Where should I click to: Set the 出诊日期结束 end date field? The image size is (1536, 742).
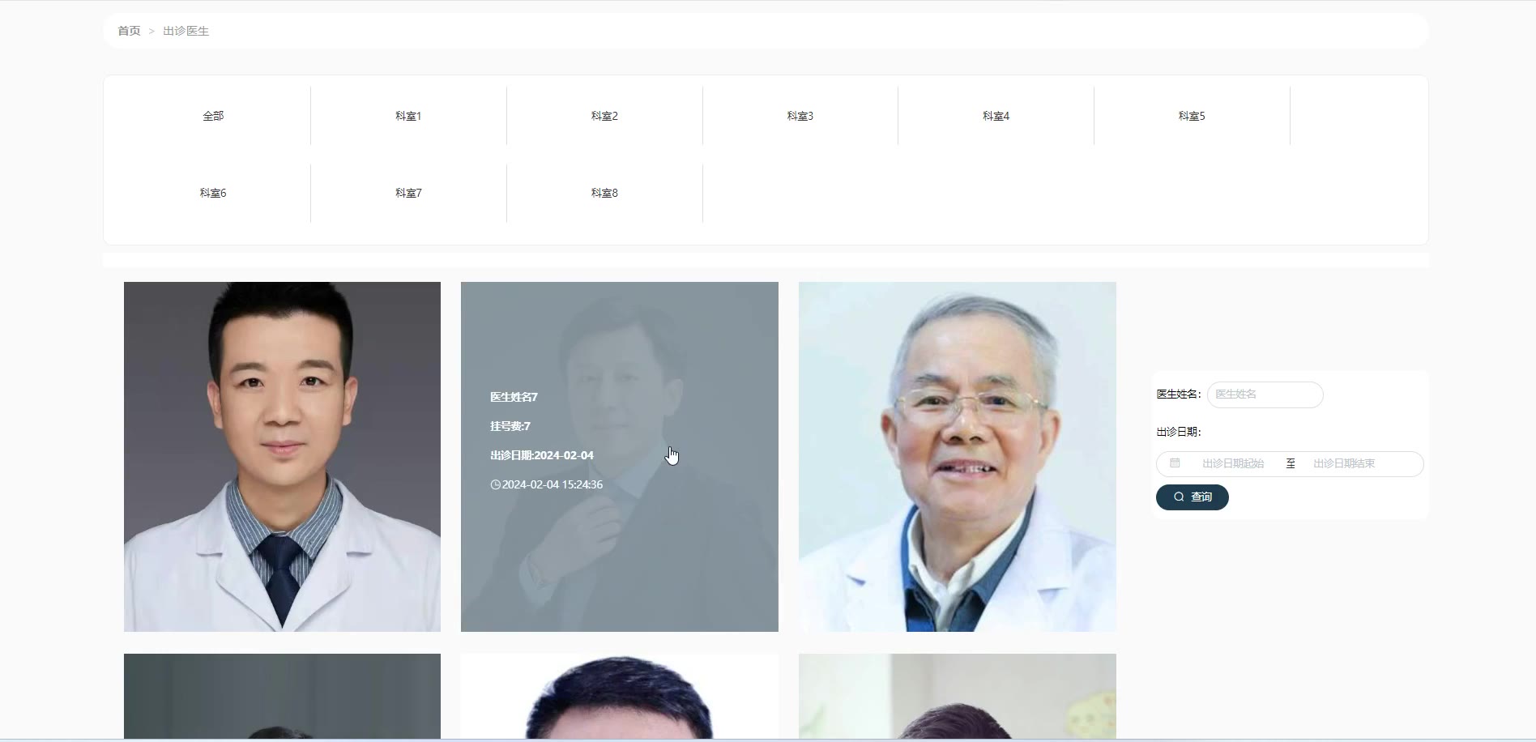[1344, 463]
